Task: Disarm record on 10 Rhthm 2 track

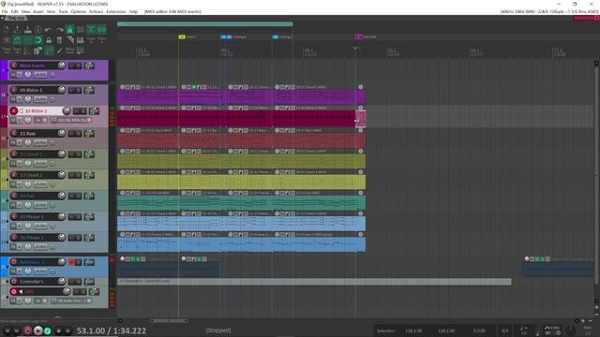Action: click(x=14, y=110)
